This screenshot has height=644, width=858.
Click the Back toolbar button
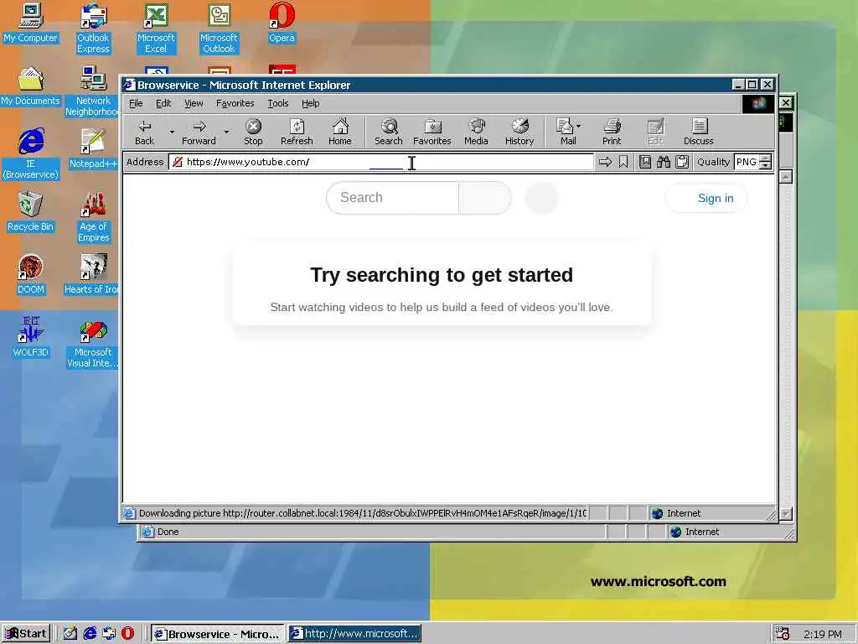144,132
